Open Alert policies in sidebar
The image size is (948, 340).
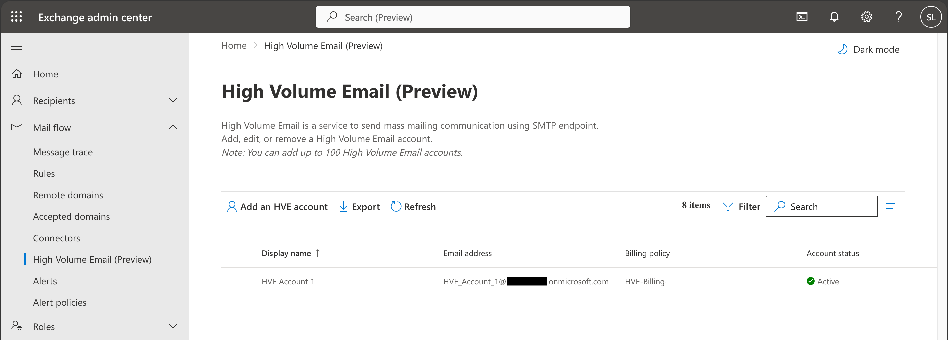pos(60,302)
